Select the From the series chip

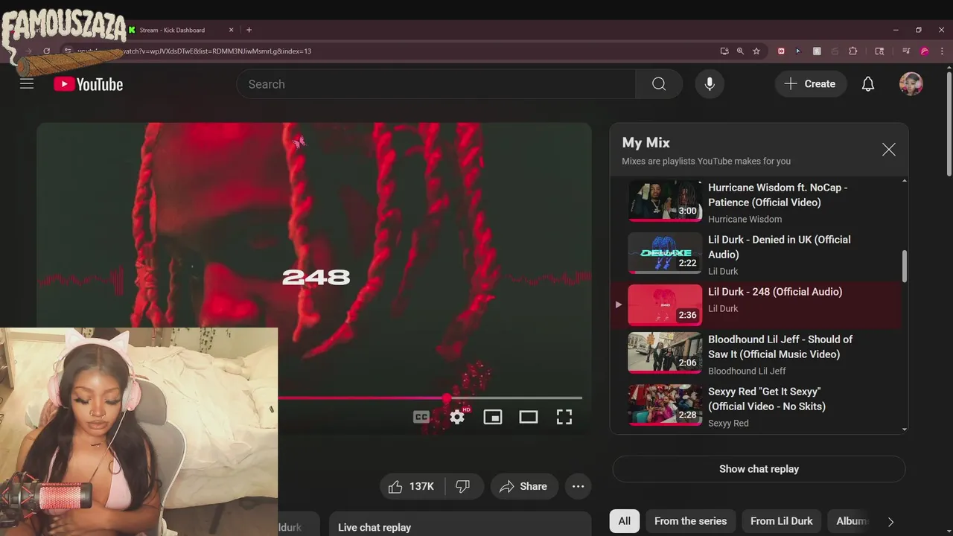690,521
